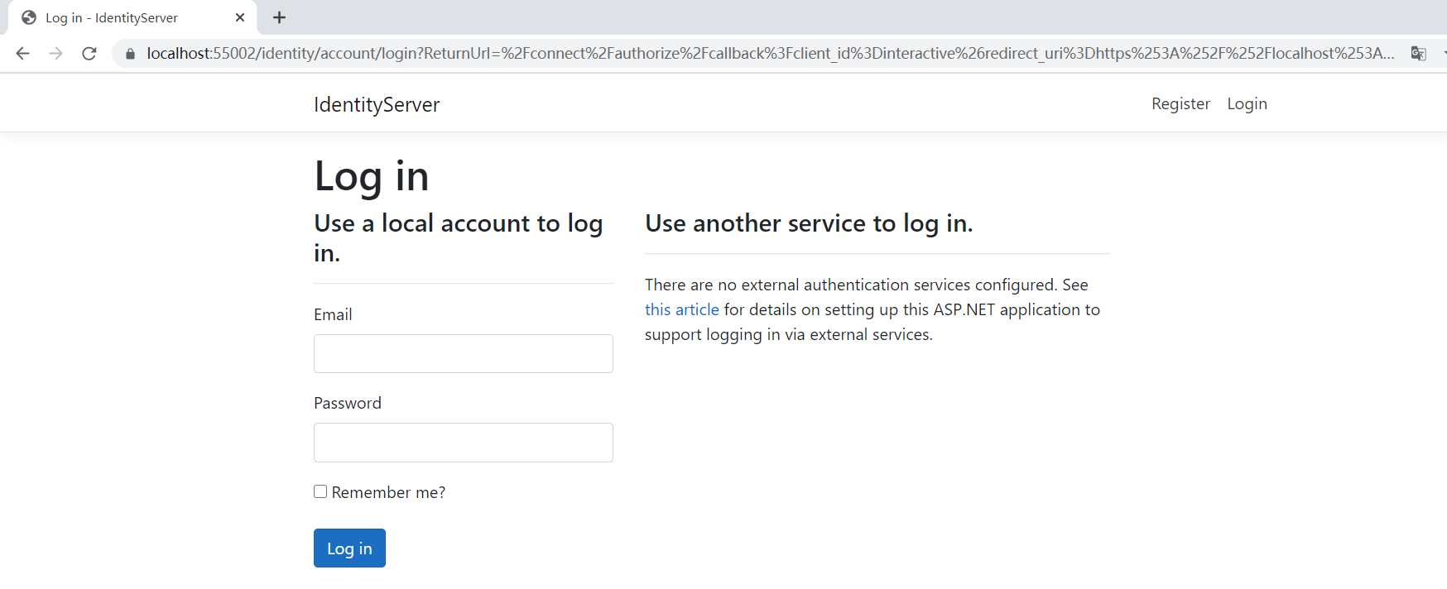This screenshot has width=1447, height=589.
Task: Focus the Email input field
Action: pos(464,353)
